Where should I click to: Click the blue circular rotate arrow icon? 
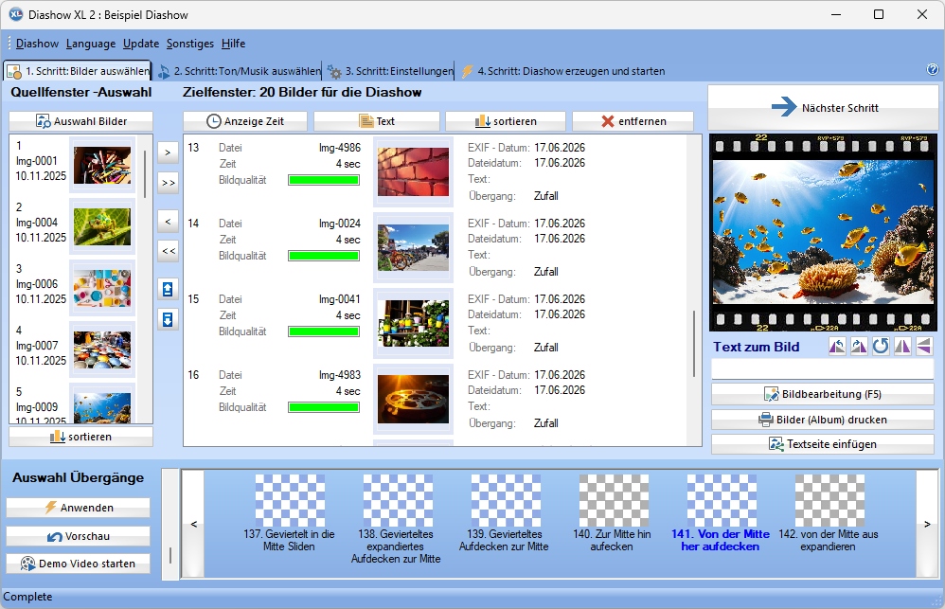[x=881, y=347]
